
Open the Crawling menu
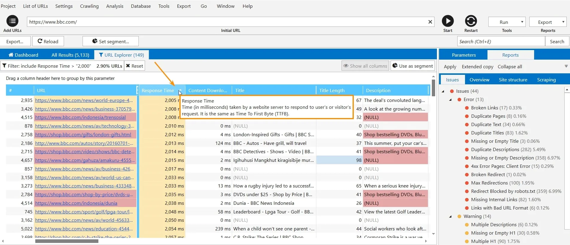tap(89, 6)
